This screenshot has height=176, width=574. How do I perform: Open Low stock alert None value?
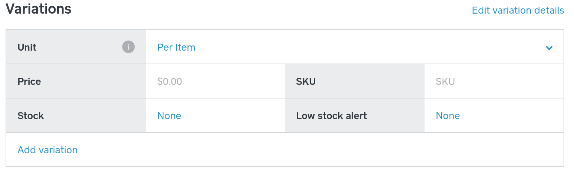448,116
